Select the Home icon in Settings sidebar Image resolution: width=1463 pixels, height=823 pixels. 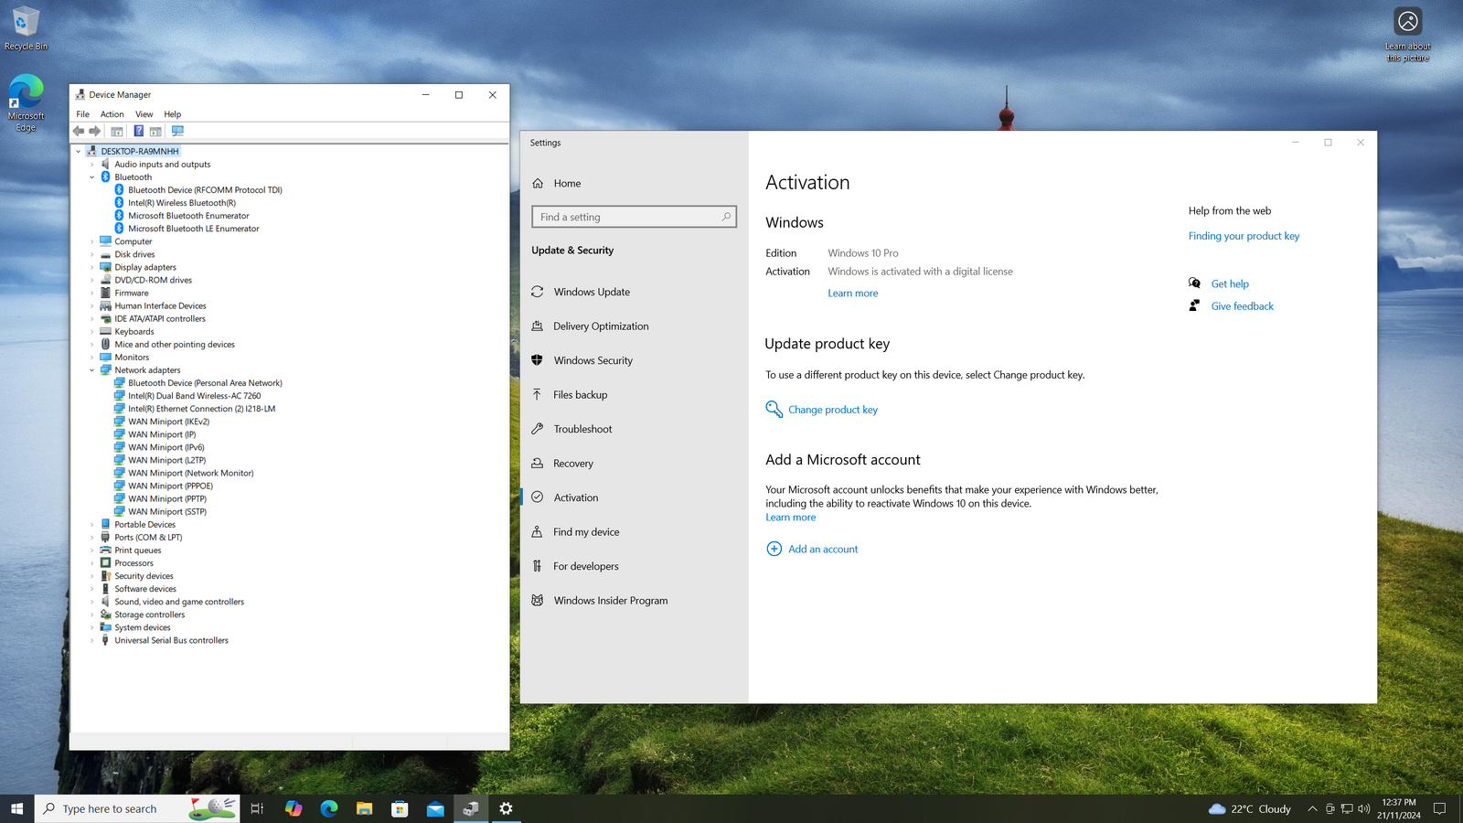coord(538,183)
